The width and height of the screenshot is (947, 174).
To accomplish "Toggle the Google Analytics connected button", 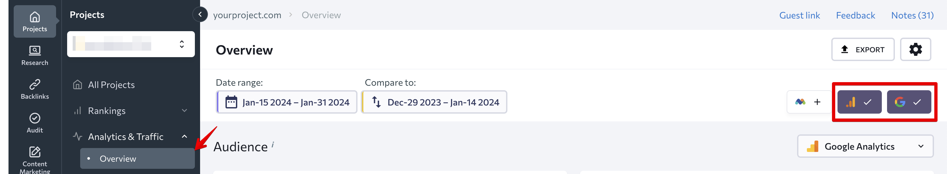I will 859,102.
